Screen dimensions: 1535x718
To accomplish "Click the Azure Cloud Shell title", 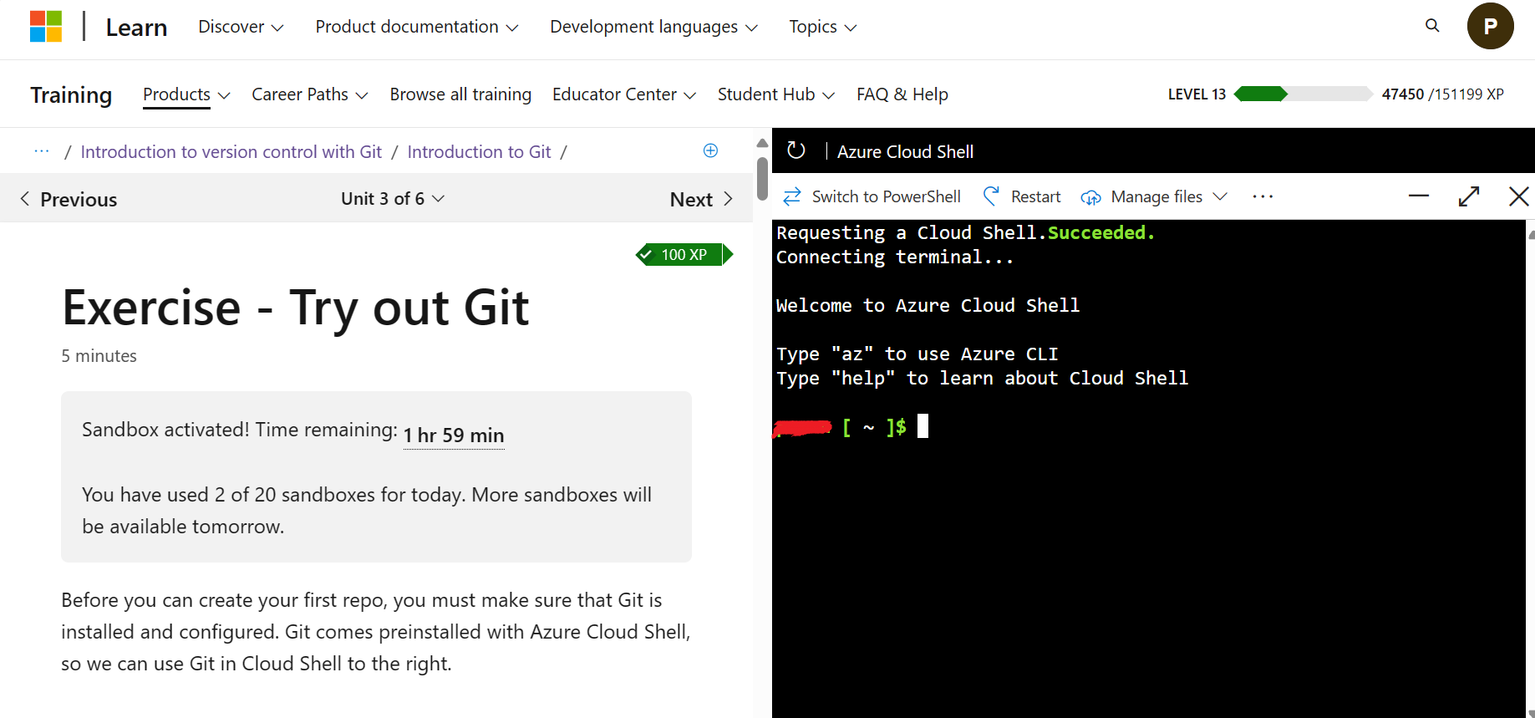I will tap(905, 151).
